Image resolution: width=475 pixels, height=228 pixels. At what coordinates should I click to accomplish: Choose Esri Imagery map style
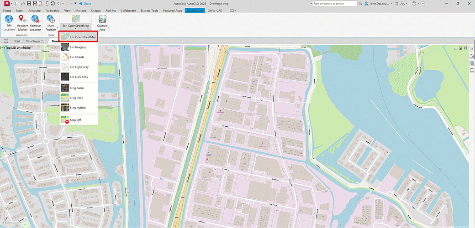pyautogui.click(x=79, y=47)
